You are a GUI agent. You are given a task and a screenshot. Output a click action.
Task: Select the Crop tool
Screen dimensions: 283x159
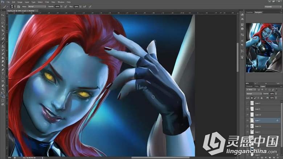3,31
